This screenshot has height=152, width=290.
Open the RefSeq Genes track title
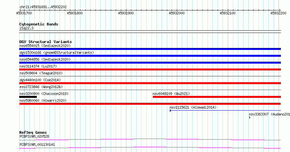pyautogui.click(x=33, y=132)
